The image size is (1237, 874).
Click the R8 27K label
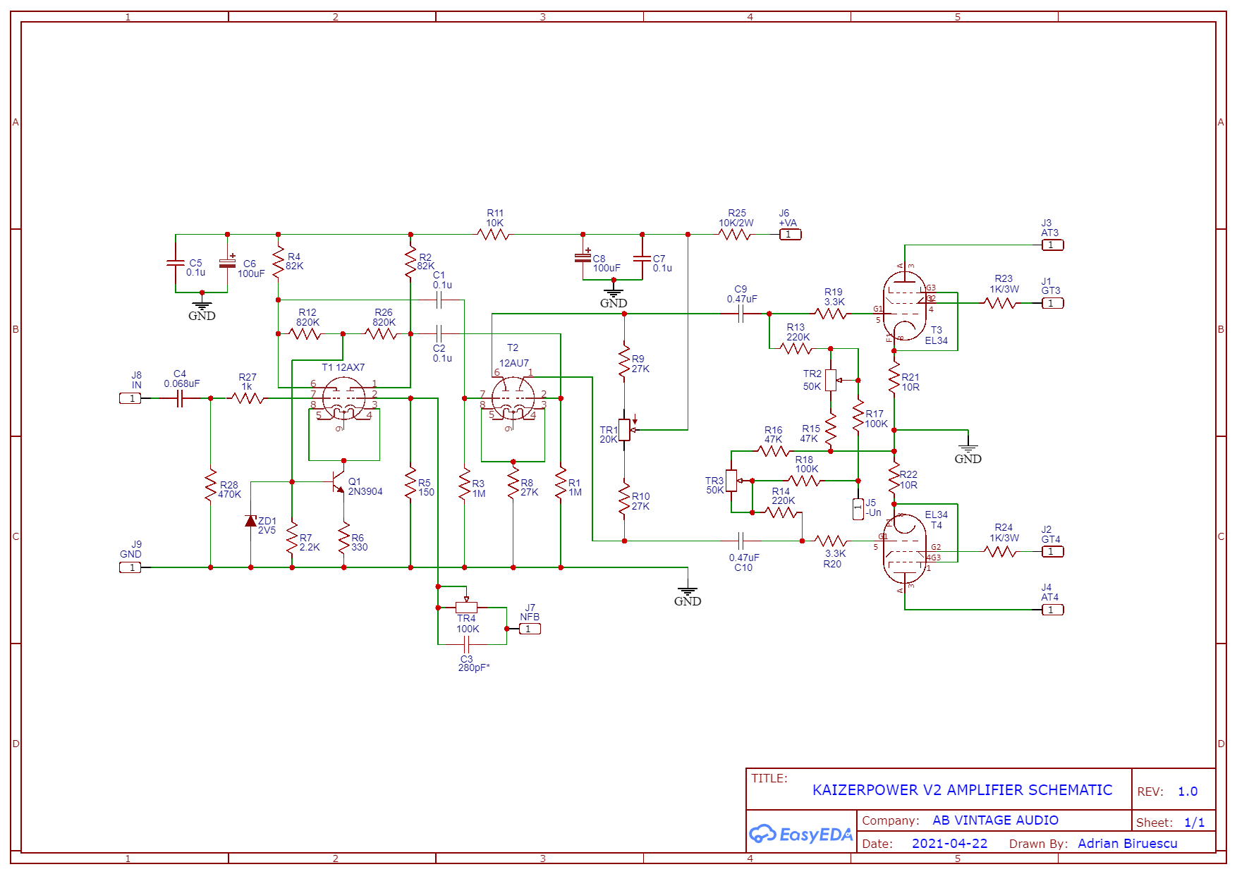pyautogui.click(x=529, y=488)
